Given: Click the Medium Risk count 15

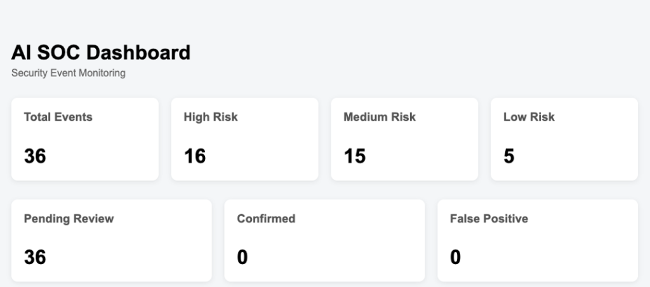Looking at the screenshot, I should coord(354,156).
